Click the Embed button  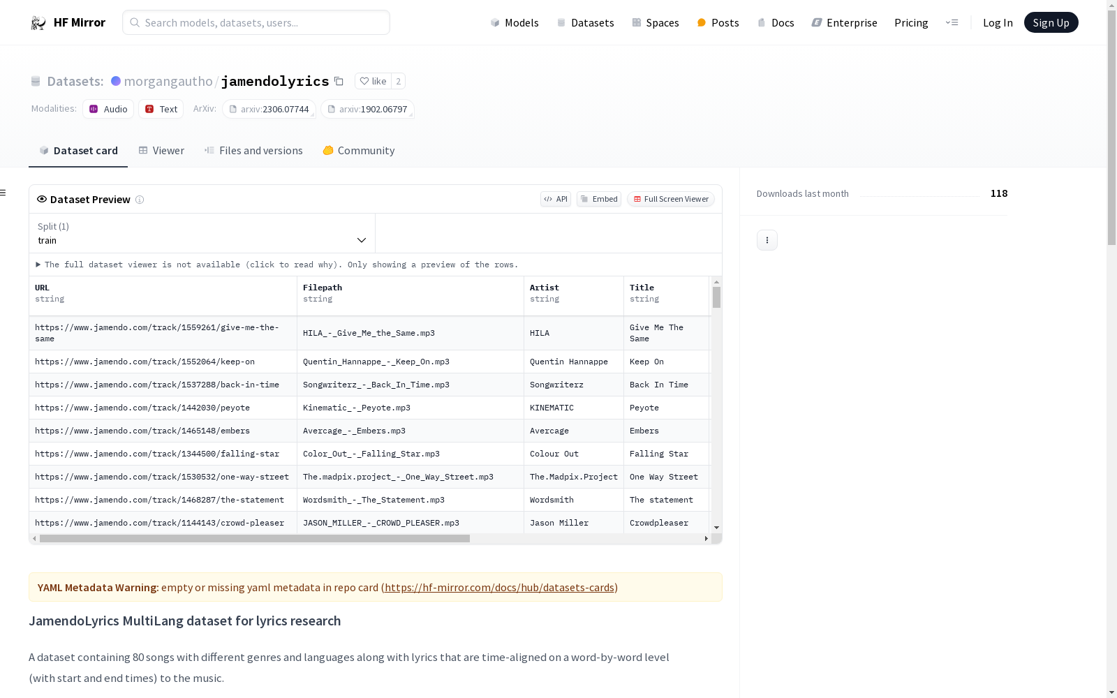tap(599, 199)
